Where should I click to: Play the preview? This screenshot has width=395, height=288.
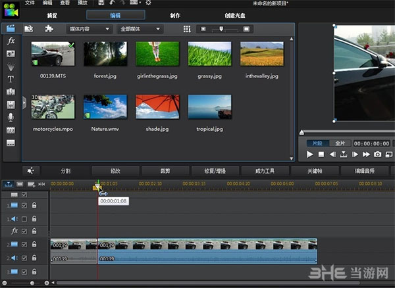(309, 154)
